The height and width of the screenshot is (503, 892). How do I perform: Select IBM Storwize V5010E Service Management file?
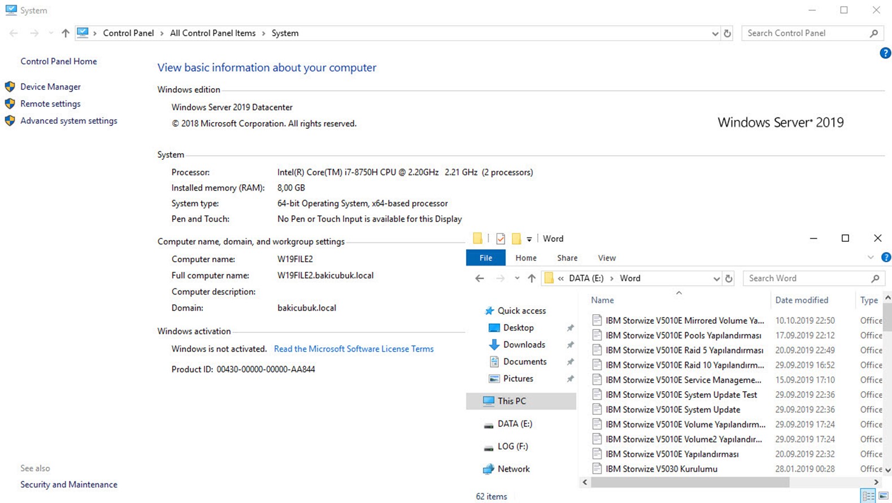[683, 380]
